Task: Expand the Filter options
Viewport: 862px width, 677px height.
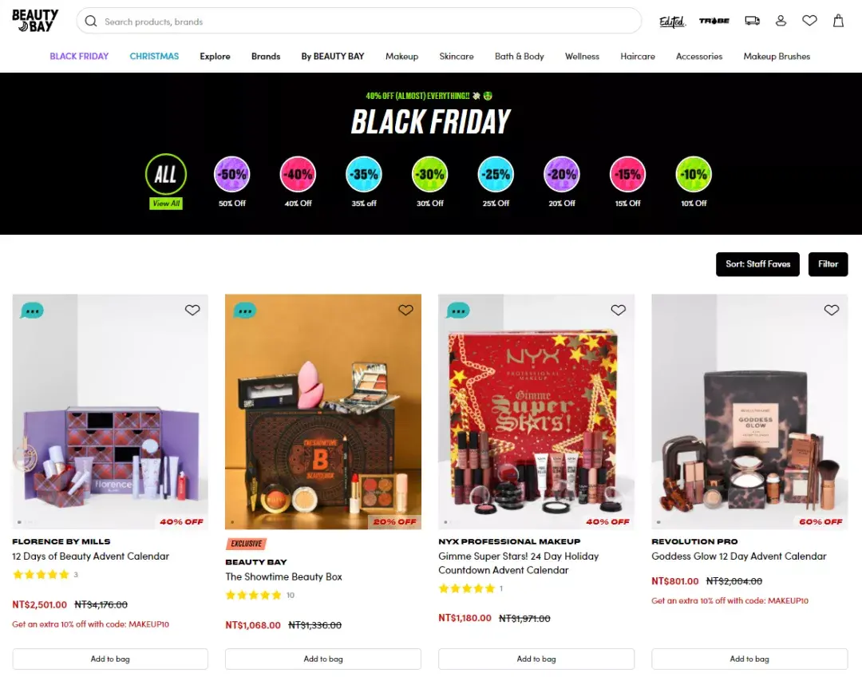Action: coord(828,264)
